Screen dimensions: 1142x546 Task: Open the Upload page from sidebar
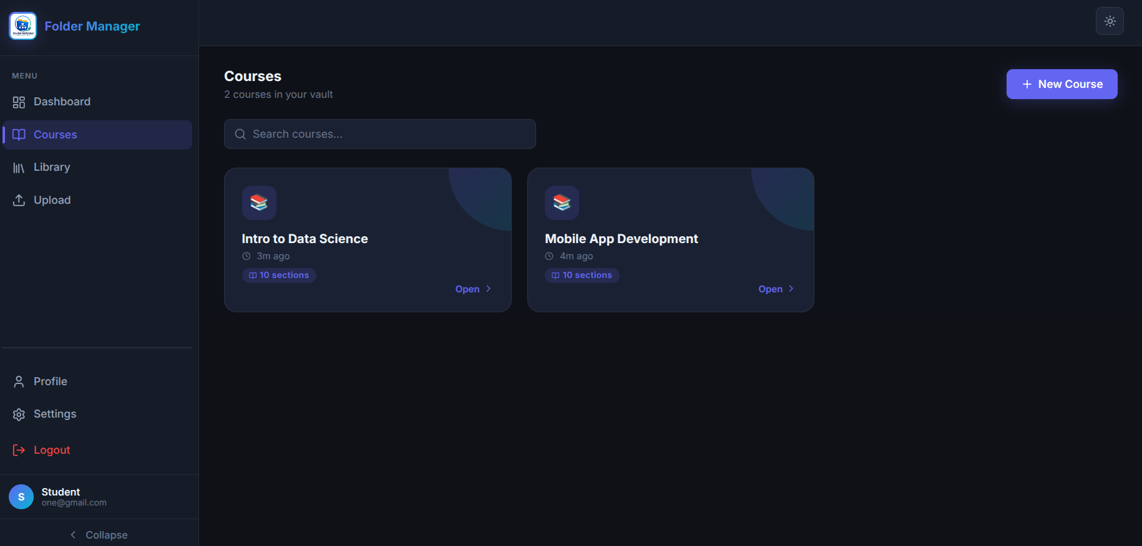pyautogui.click(x=97, y=200)
